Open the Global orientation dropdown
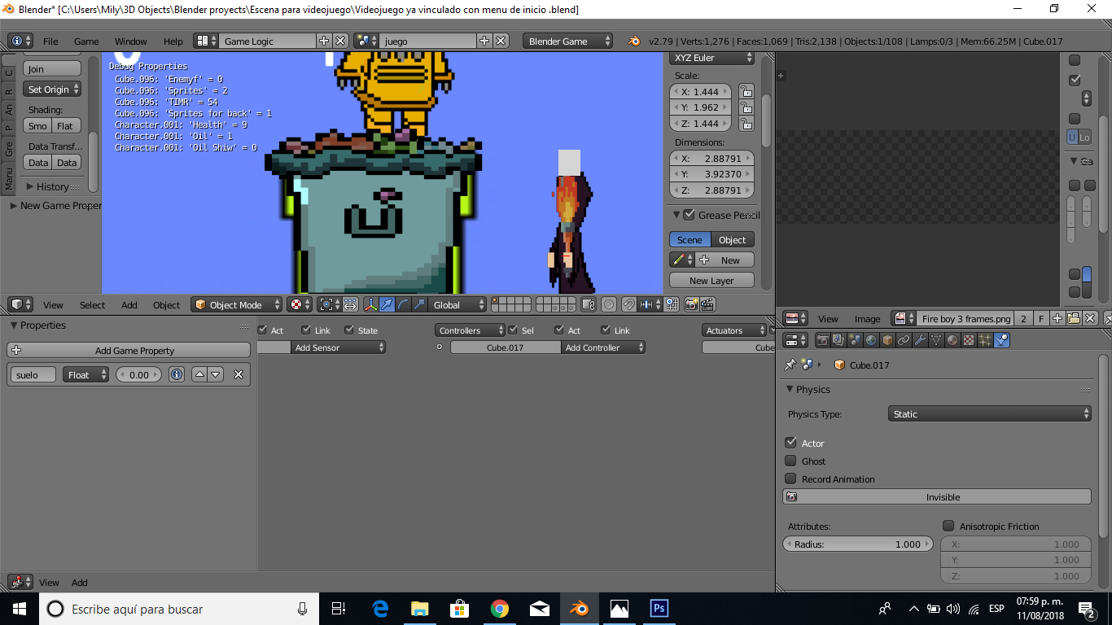 click(x=458, y=304)
